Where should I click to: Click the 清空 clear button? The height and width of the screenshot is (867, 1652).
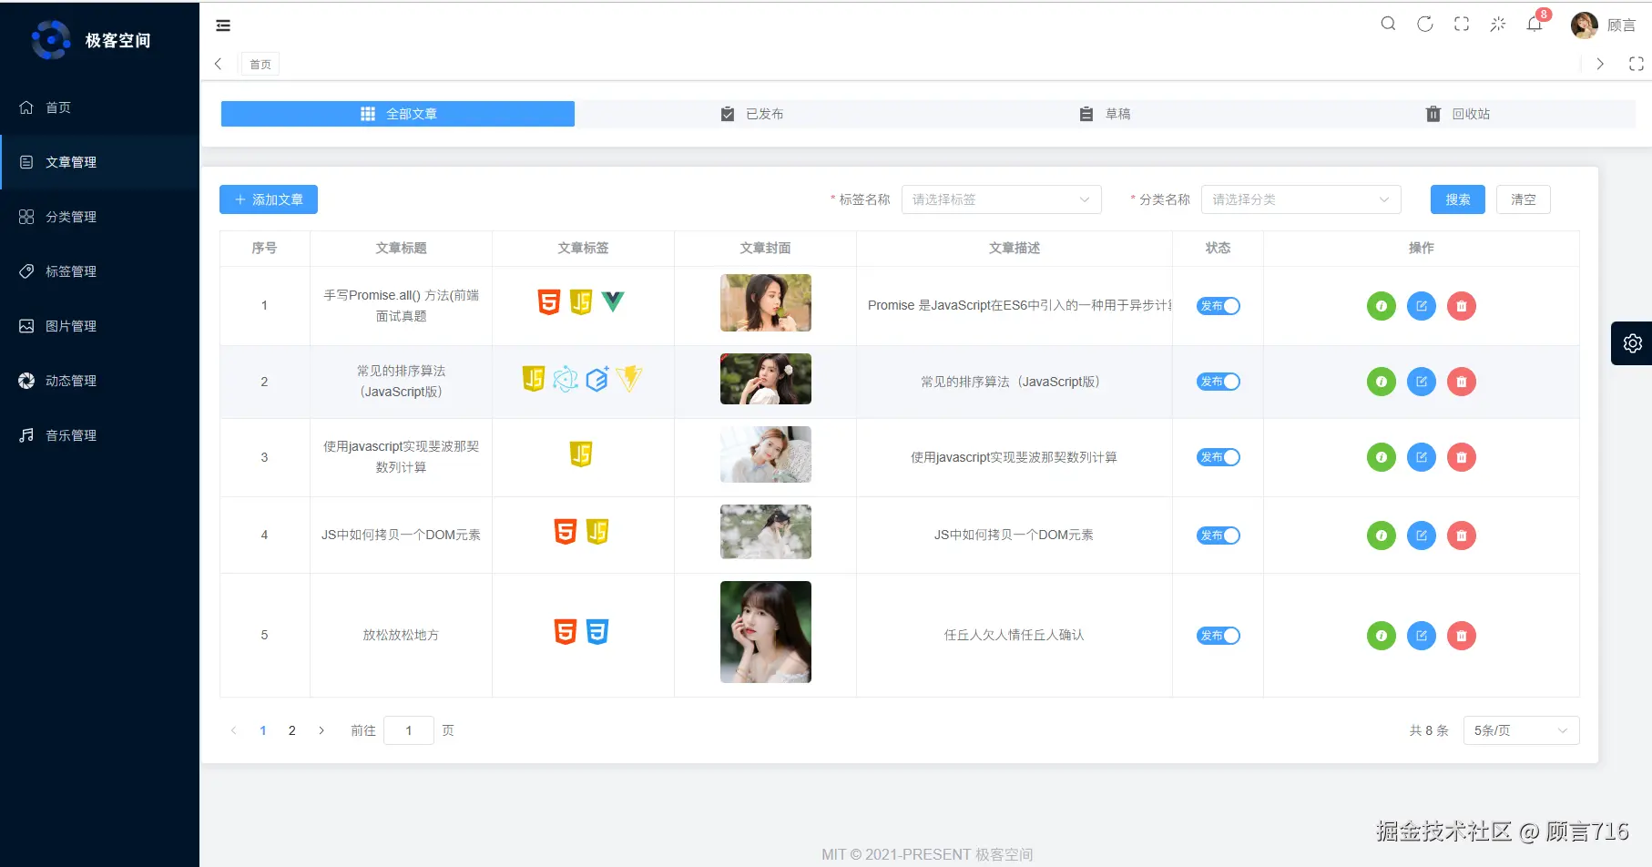pyautogui.click(x=1523, y=199)
